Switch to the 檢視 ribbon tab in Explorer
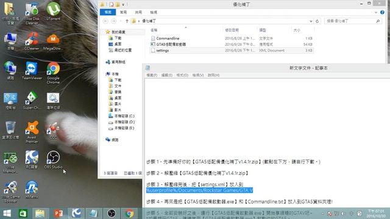This screenshot has width=390, height=219. pos(154,12)
